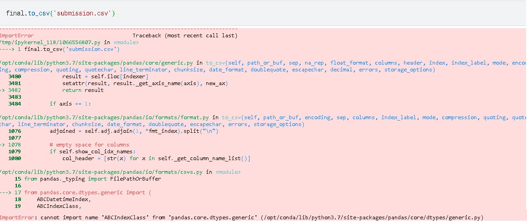Click the '# empty space for columns' comment
The height and width of the screenshot is (222, 527).
(89, 145)
